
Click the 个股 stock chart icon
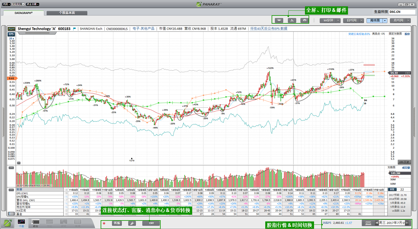click(x=21, y=223)
